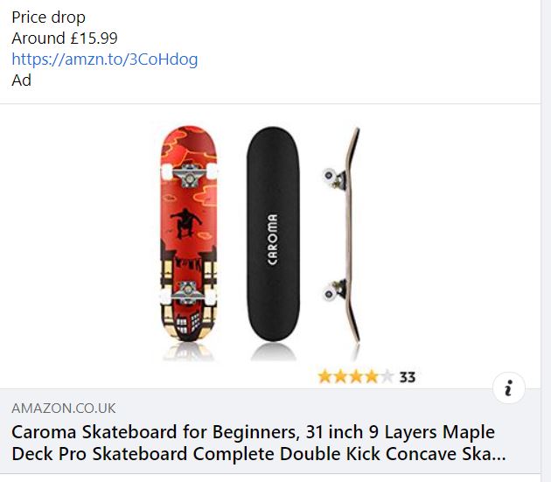Click the round info icon on link preview
This screenshot has height=482, width=551.
coord(508,388)
